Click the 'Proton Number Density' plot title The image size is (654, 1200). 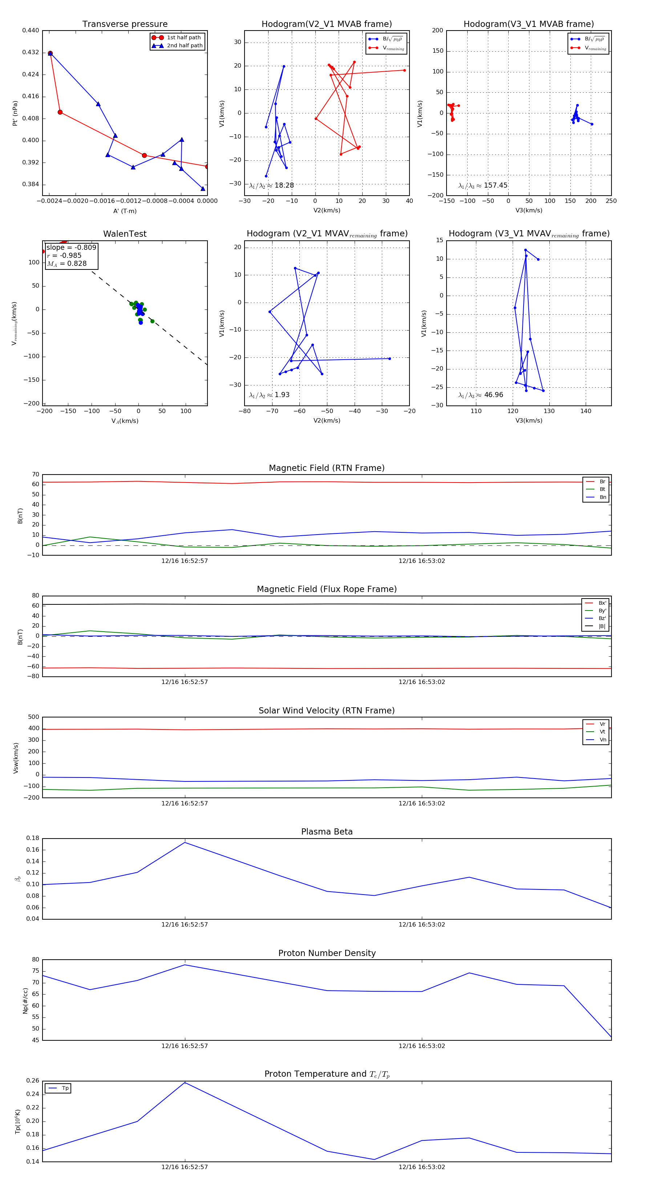327,953
